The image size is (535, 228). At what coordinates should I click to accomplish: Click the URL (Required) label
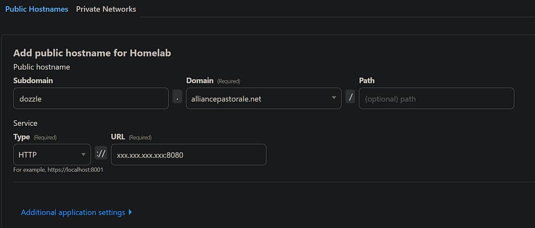(131, 137)
